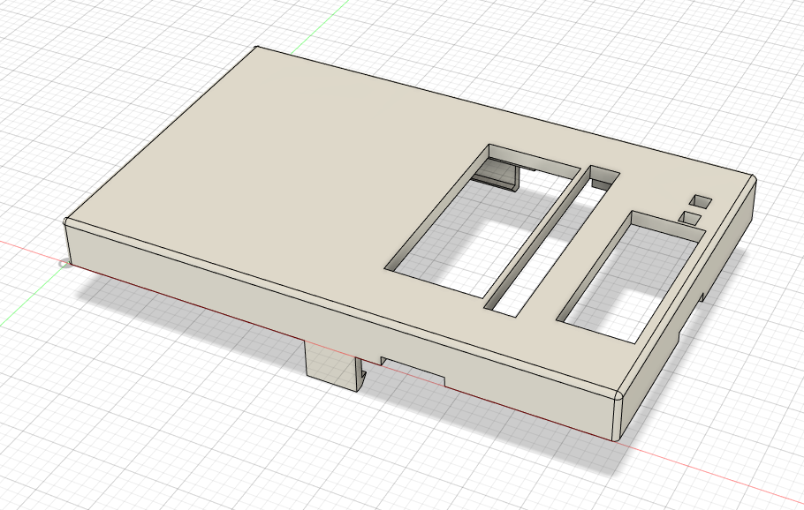The image size is (804, 510).
Task: Click the origin point circle at the left corner
Action: 64,264
